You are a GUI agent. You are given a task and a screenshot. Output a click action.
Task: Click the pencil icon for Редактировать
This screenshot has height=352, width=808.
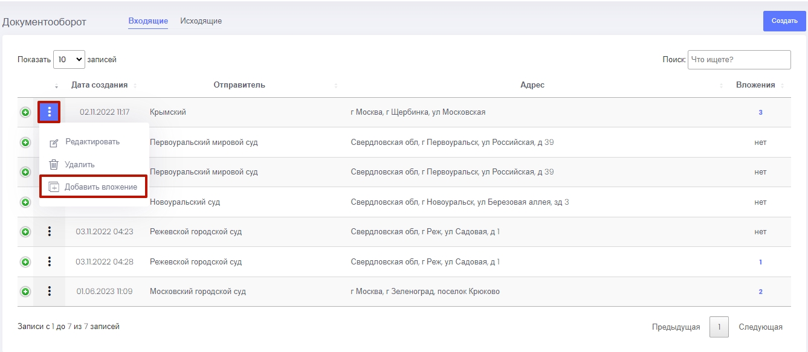click(x=54, y=142)
